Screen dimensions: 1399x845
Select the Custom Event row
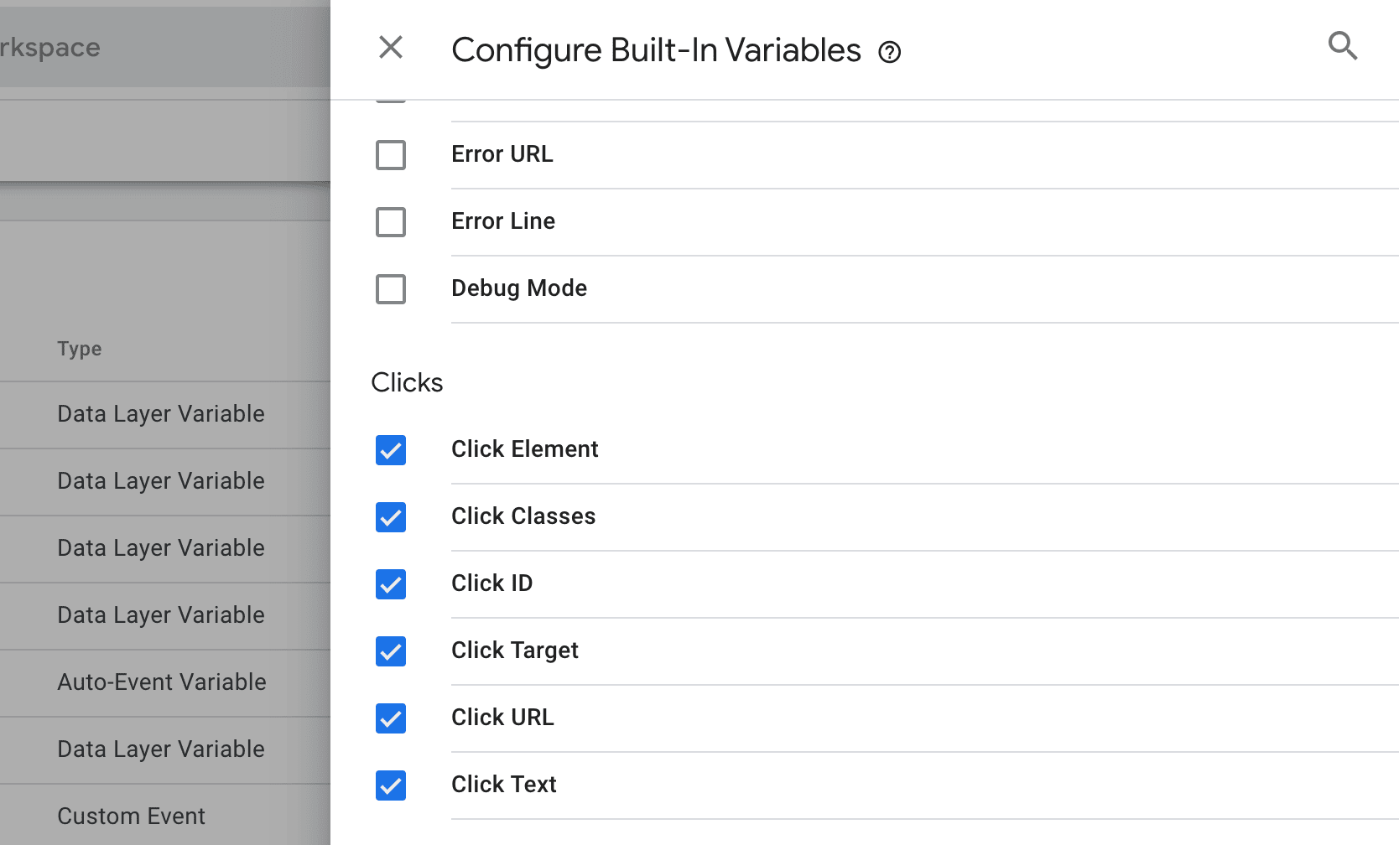click(131, 815)
